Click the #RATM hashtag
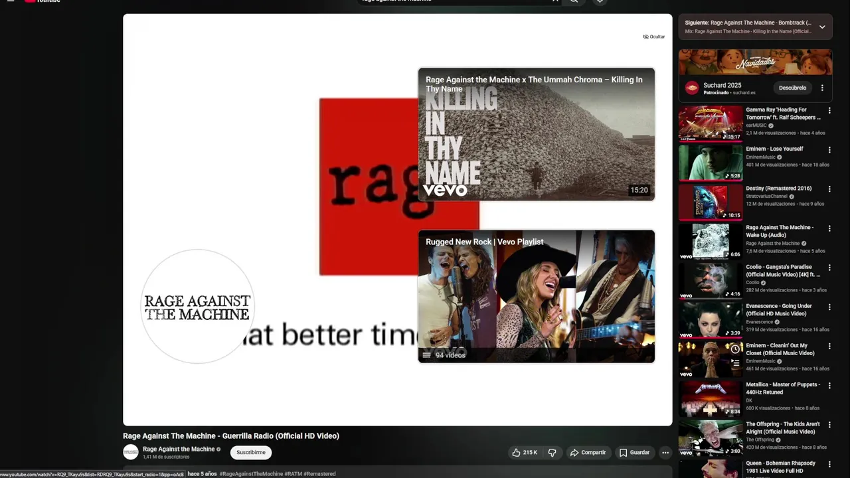Image resolution: width=850 pixels, height=478 pixels. [x=293, y=474]
